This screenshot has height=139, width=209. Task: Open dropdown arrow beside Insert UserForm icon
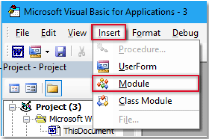[x=47, y=52]
